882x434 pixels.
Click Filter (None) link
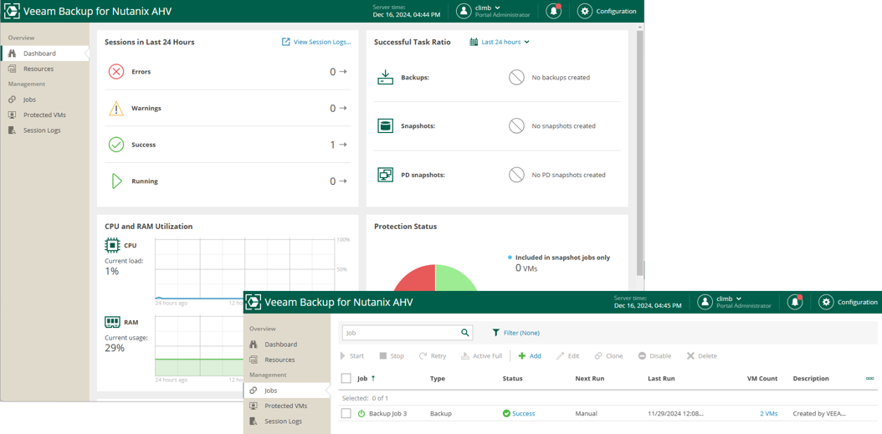pyautogui.click(x=521, y=333)
